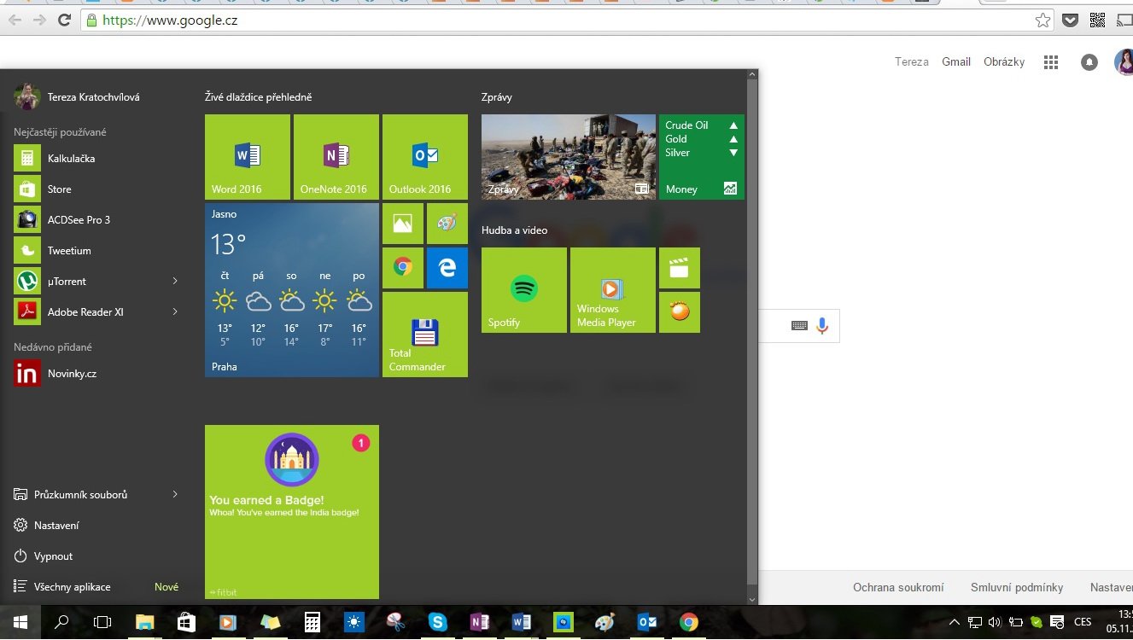Open the Google apps grid

point(1051,62)
